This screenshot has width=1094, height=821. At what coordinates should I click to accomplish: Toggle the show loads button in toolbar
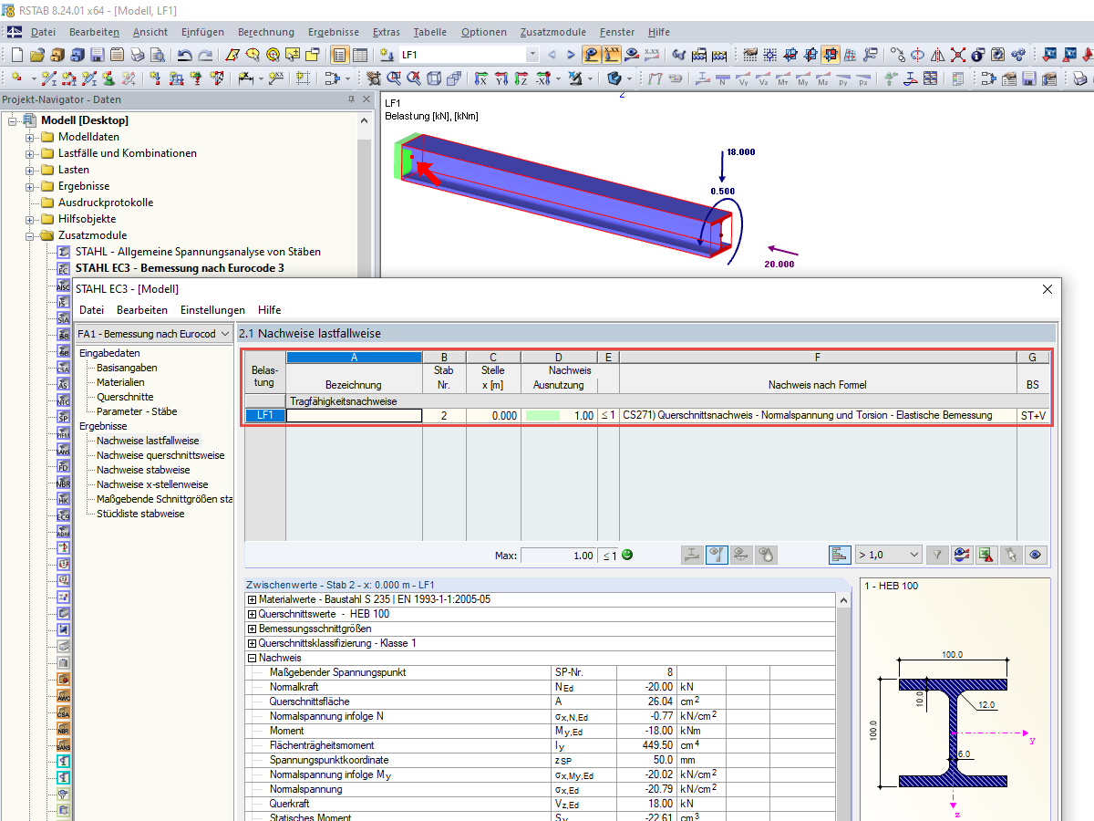592,55
